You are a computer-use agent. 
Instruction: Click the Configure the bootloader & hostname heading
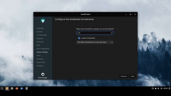tap(74, 19)
